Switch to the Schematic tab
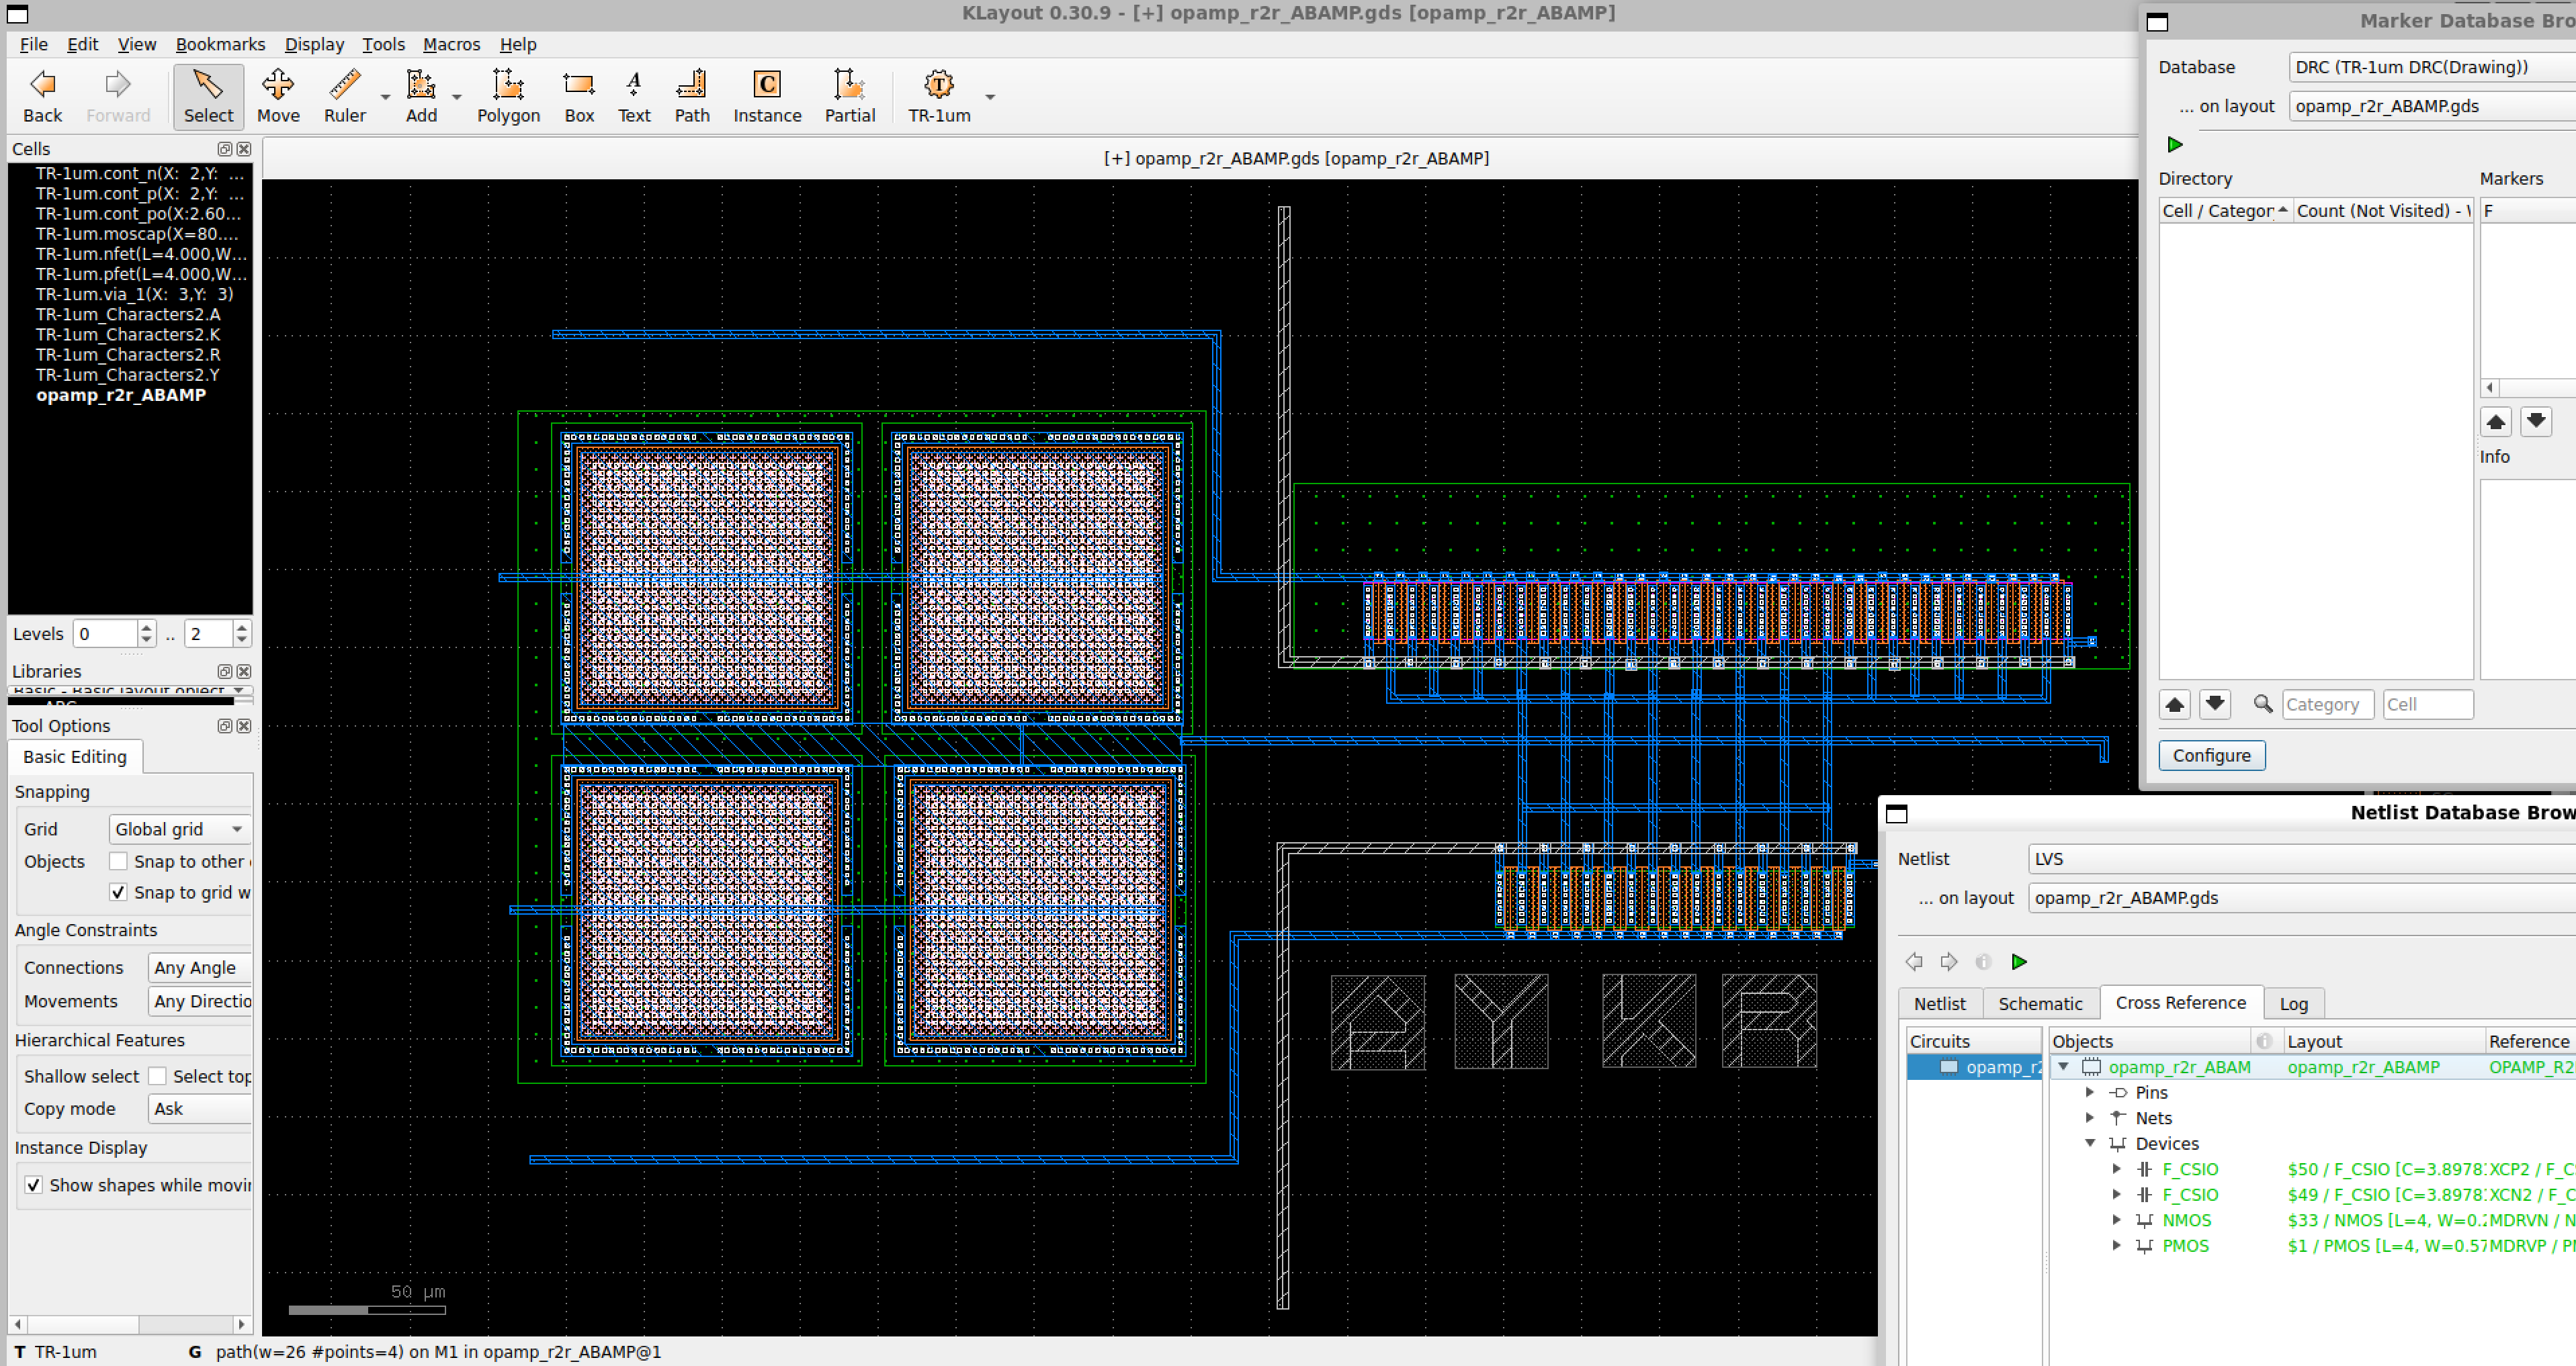 coord(2040,1003)
